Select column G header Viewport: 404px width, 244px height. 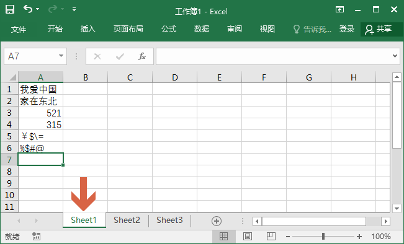(x=308, y=77)
